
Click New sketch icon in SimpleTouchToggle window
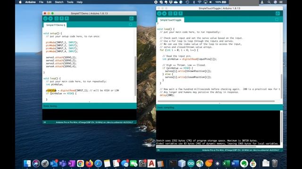tap(170, 14)
